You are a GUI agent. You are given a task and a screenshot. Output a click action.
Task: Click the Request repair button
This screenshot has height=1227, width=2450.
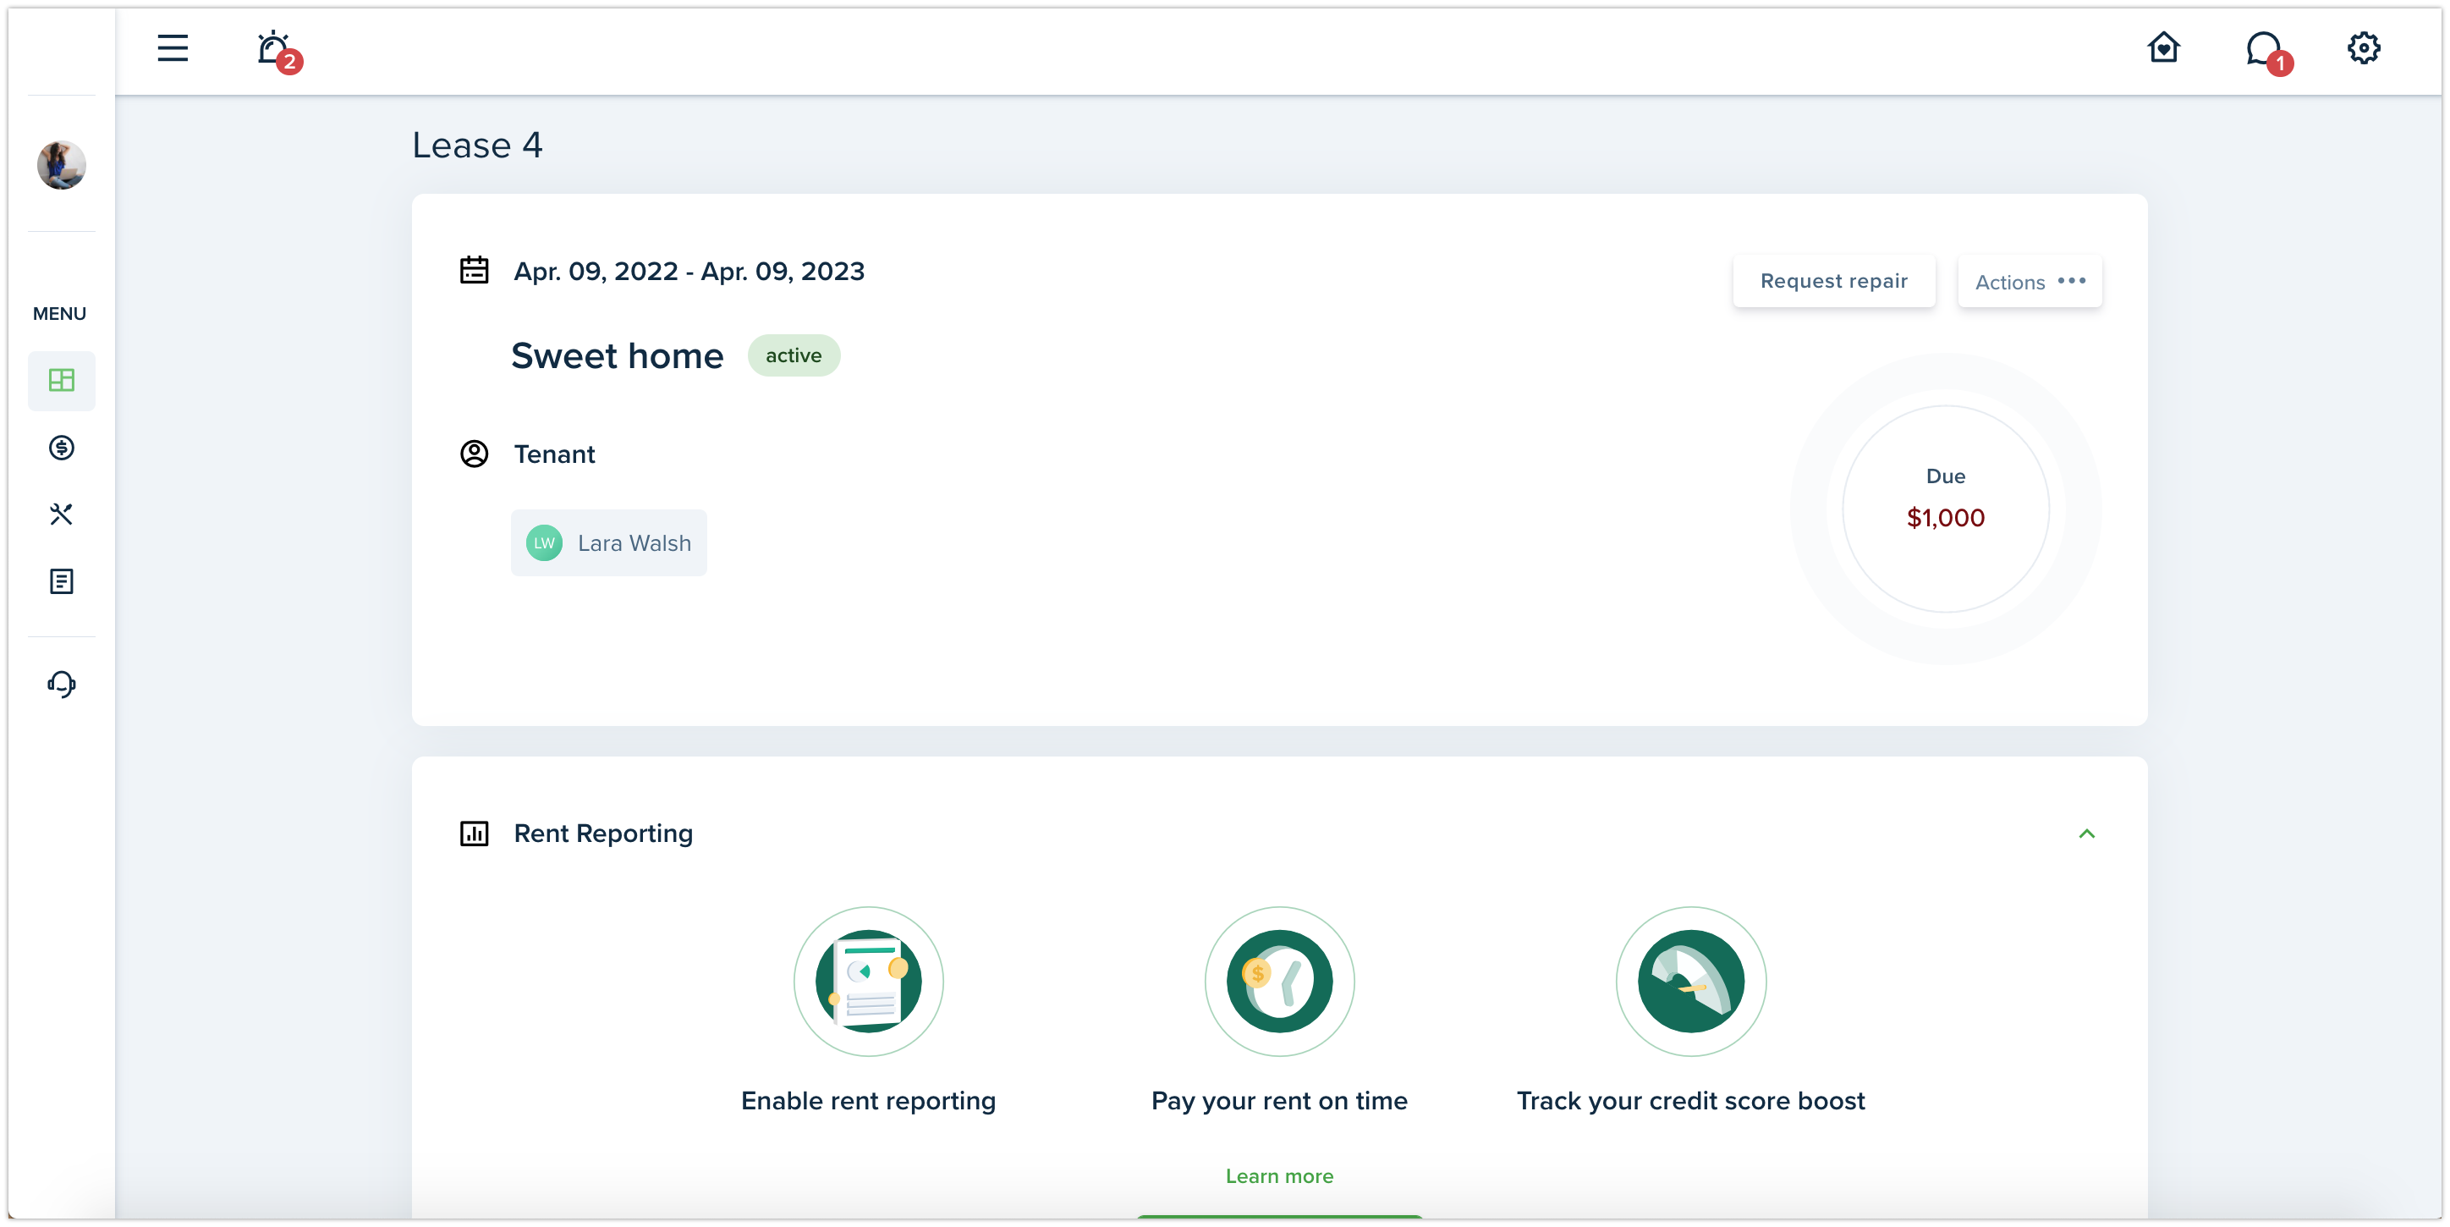pyautogui.click(x=1832, y=281)
